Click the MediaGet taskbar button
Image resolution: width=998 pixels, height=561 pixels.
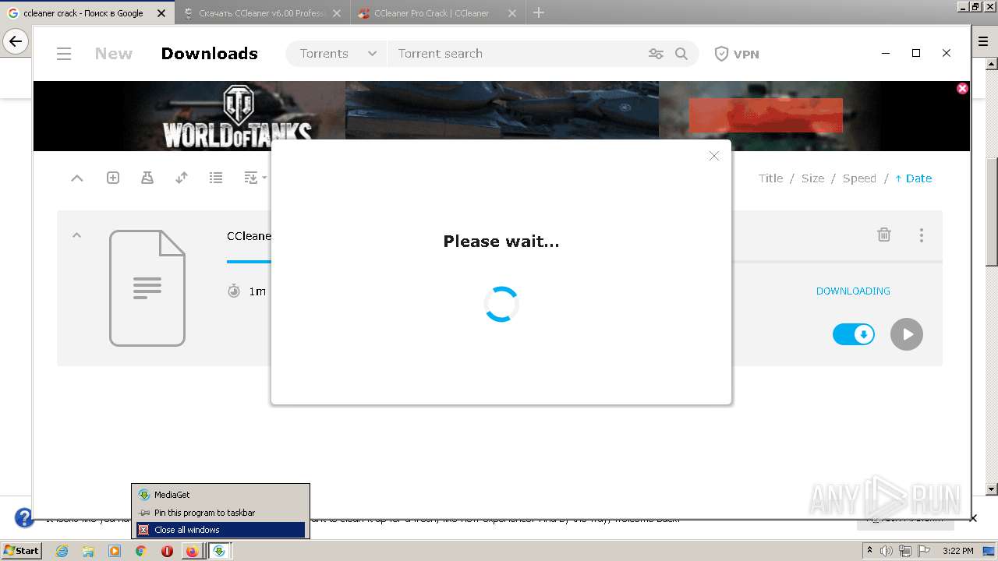(x=219, y=551)
